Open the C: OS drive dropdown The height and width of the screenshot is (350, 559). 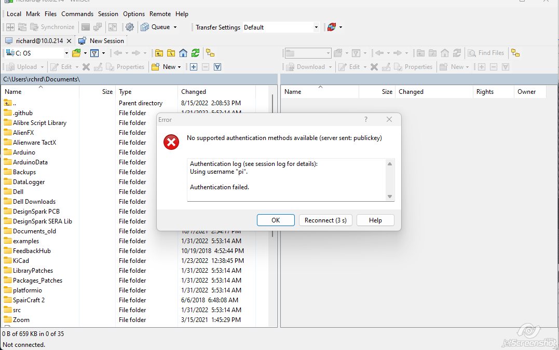(x=67, y=52)
